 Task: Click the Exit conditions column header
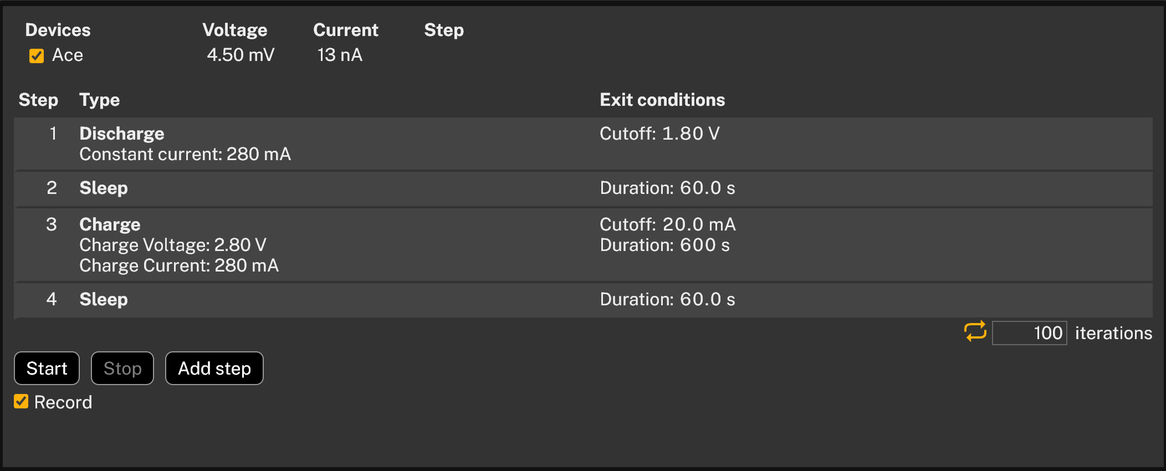[x=662, y=100]
